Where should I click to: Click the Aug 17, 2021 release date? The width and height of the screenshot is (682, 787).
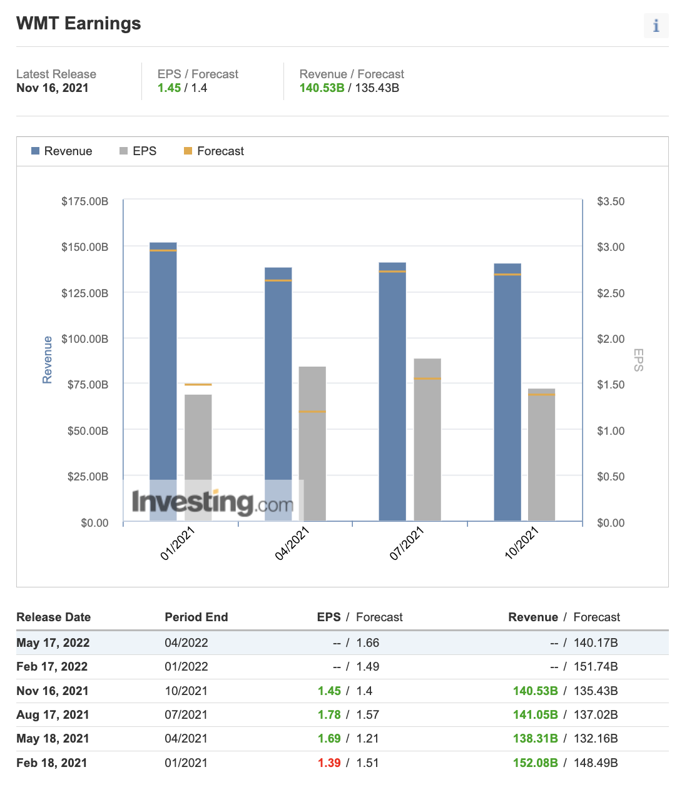tap(53, 715)
